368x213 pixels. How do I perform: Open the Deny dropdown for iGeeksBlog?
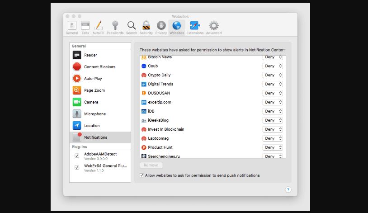tap(273, 120)
